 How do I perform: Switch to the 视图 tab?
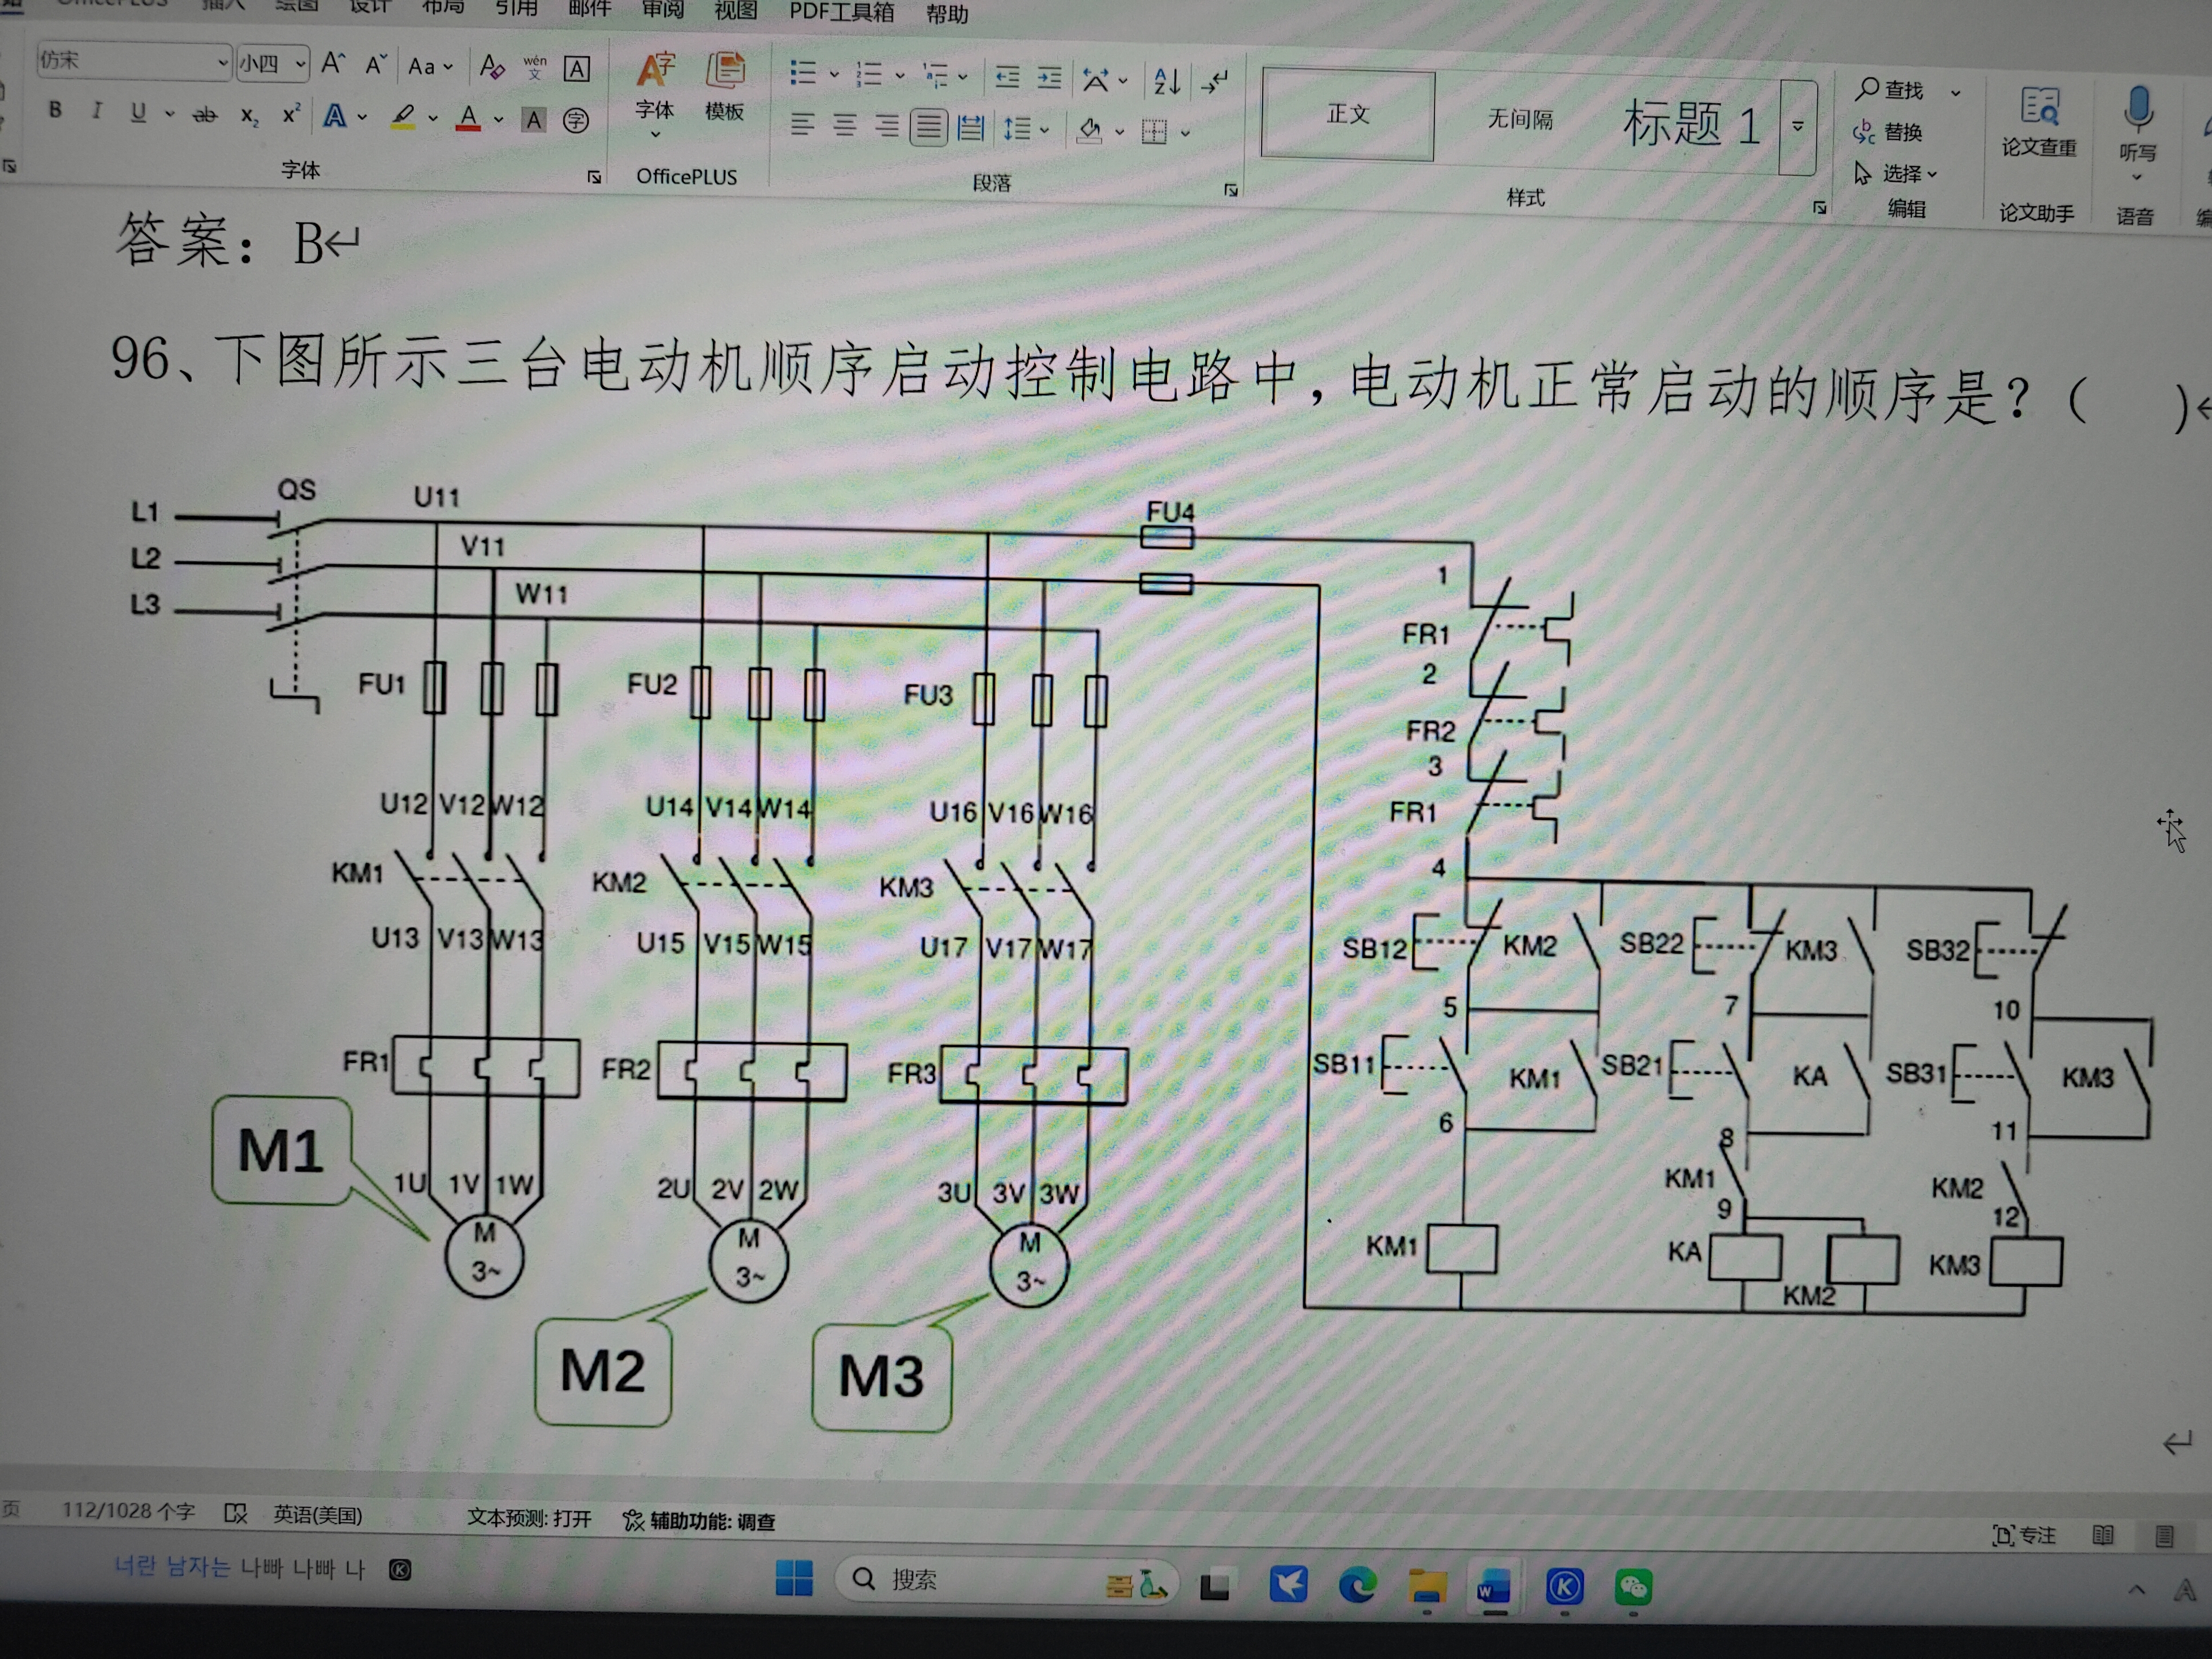(x=735, y=10)
